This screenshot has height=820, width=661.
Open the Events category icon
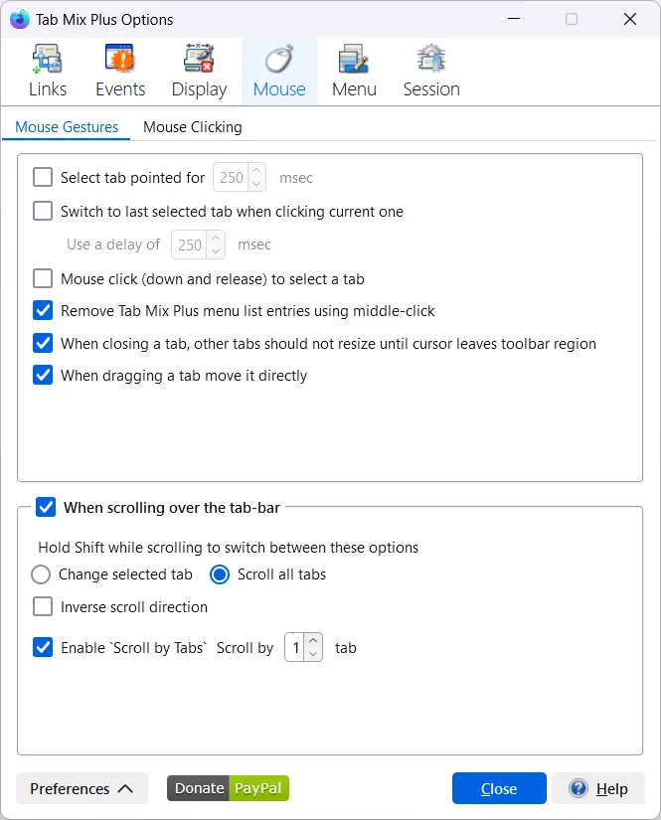119,60
